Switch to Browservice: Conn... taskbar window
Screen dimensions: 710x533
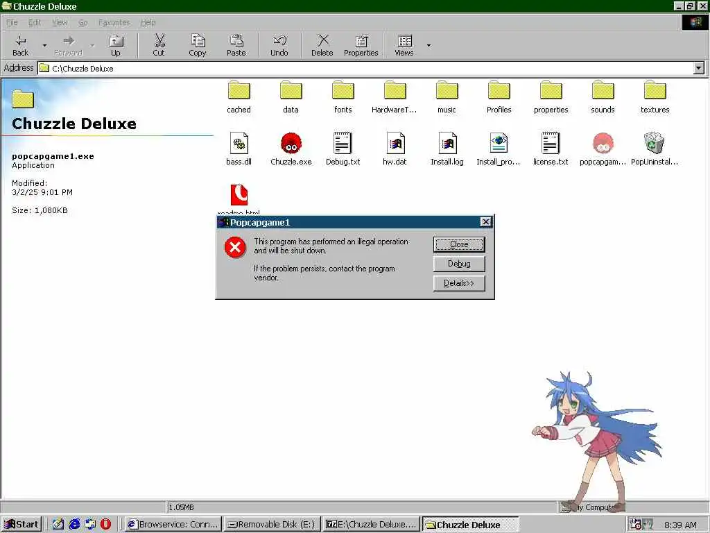tap(173, 525)
